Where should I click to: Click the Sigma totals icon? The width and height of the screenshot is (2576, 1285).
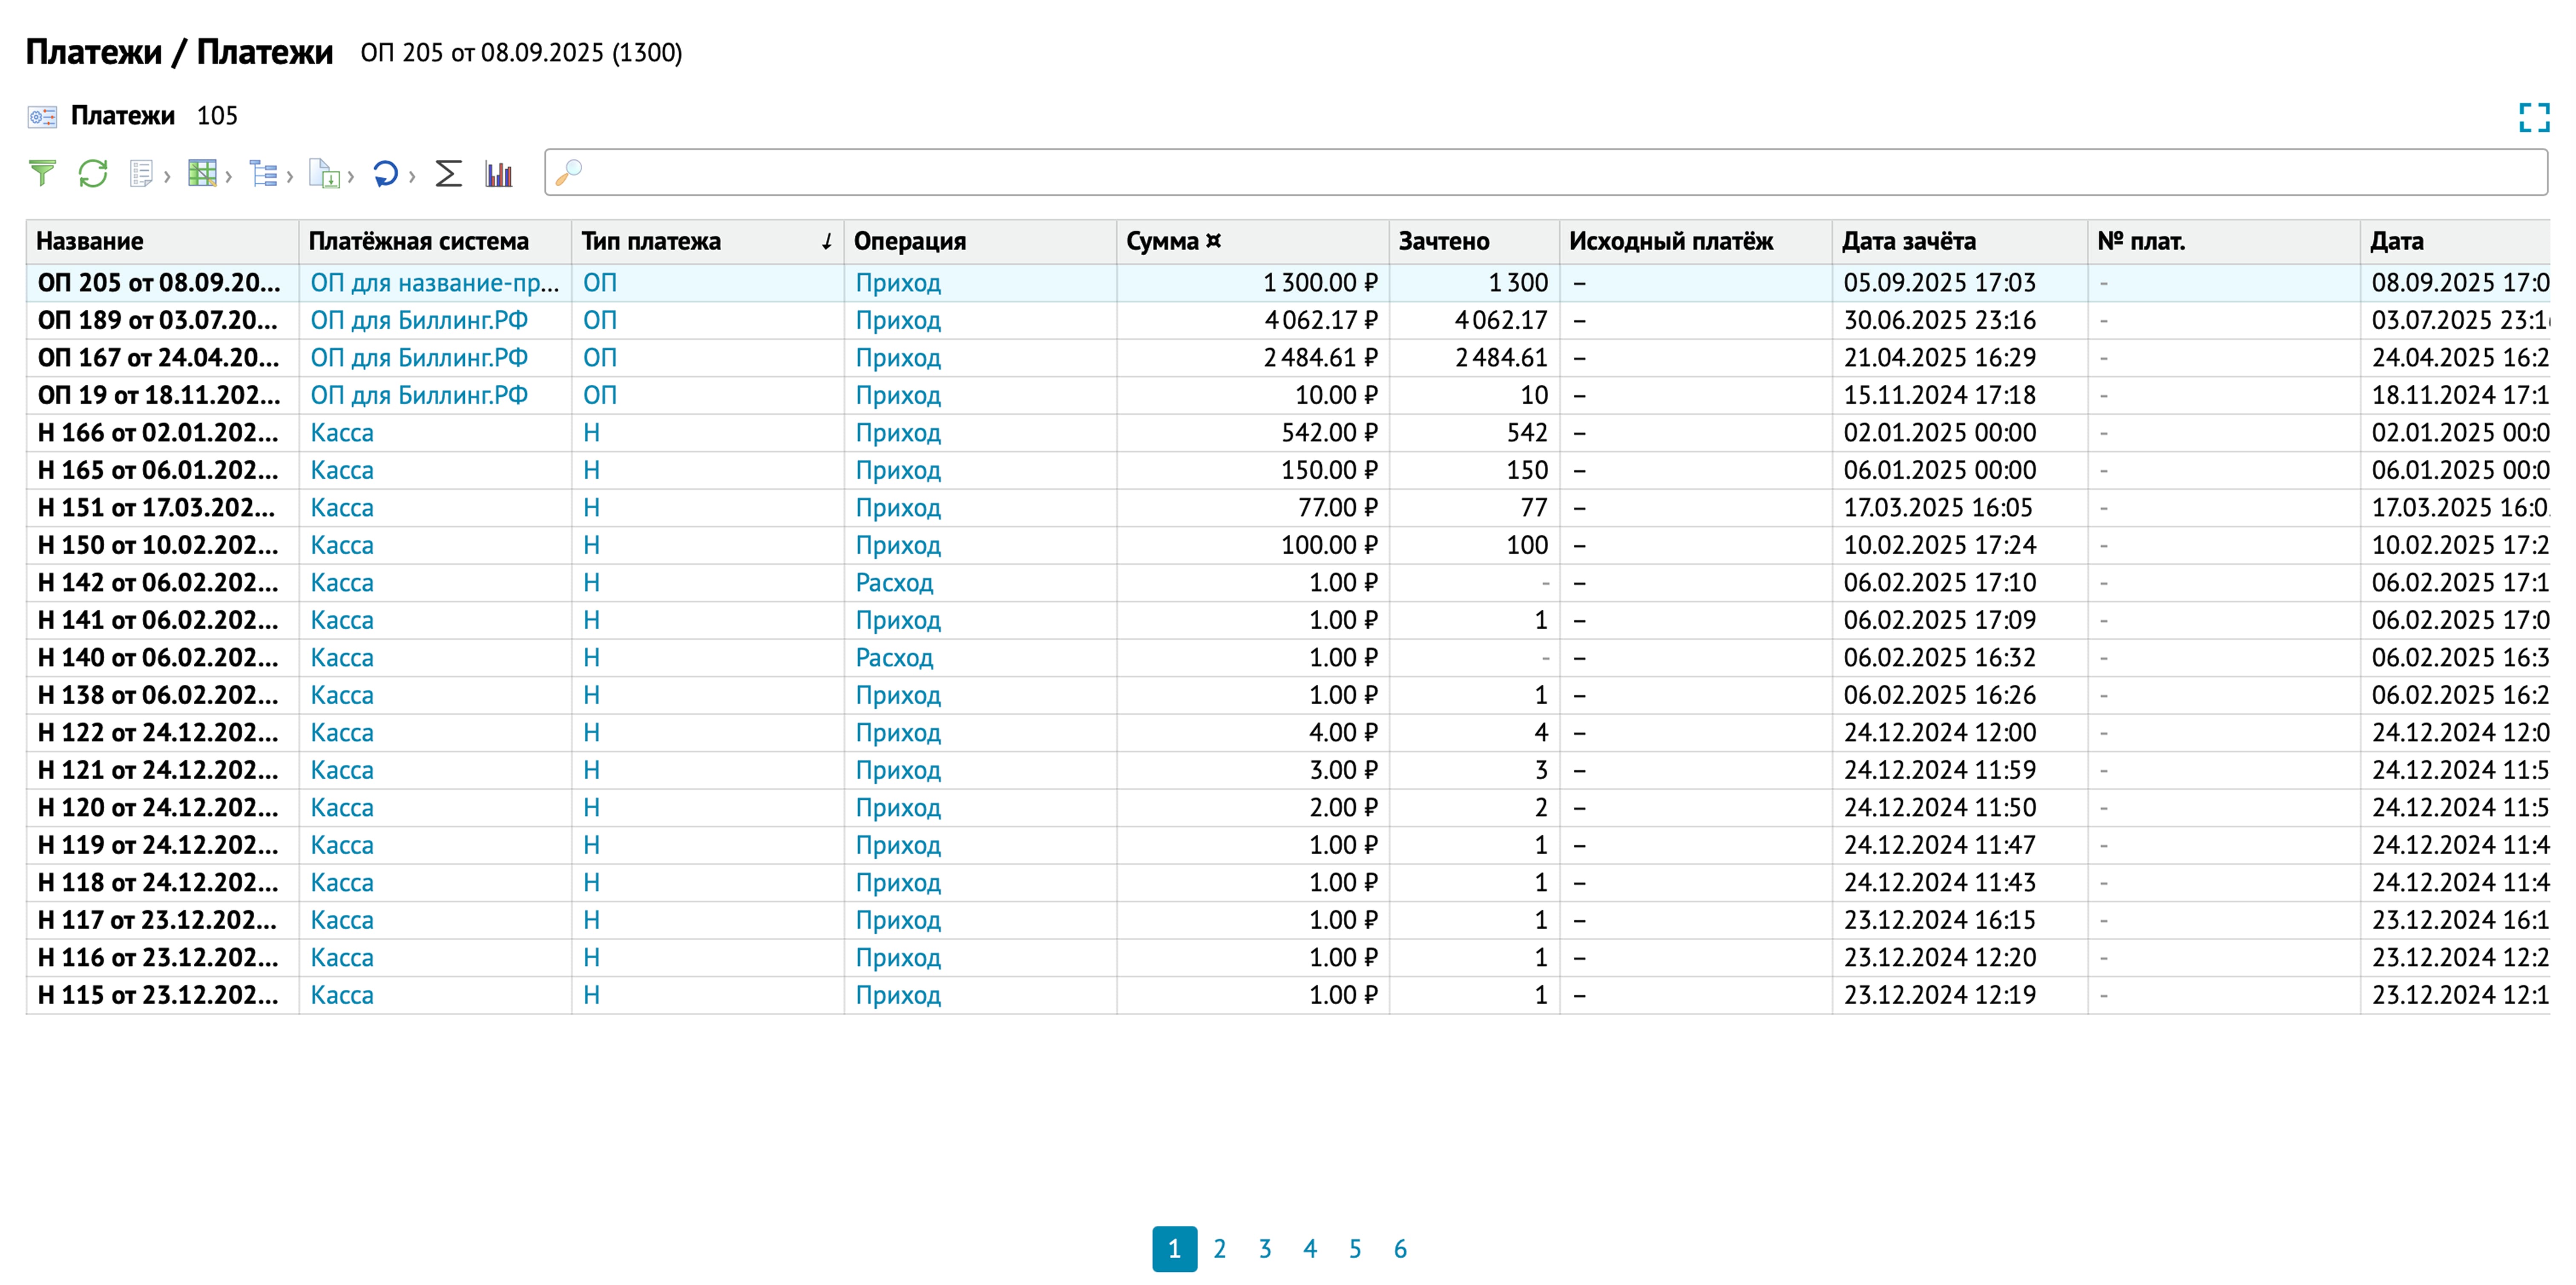coord(449,174)
